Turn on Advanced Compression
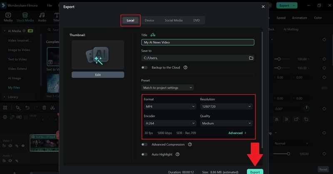The height and width of the screenshot is (174, 333). click(144, 145)
